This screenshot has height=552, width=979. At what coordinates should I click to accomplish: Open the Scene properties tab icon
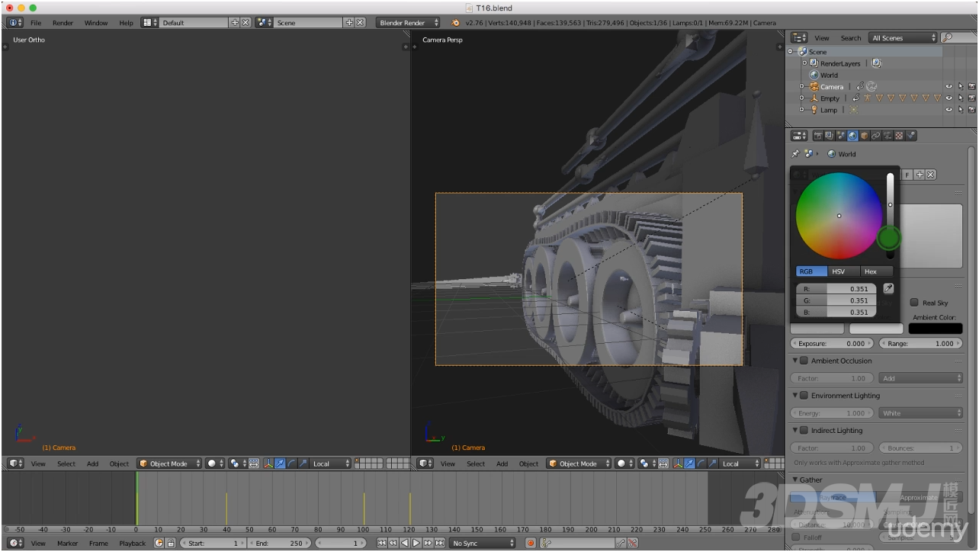pyautogui.click(x=841, y=136)
